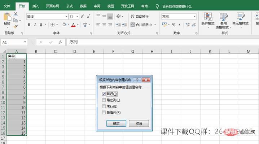Toggle underline formatting

tap(41, 25)
